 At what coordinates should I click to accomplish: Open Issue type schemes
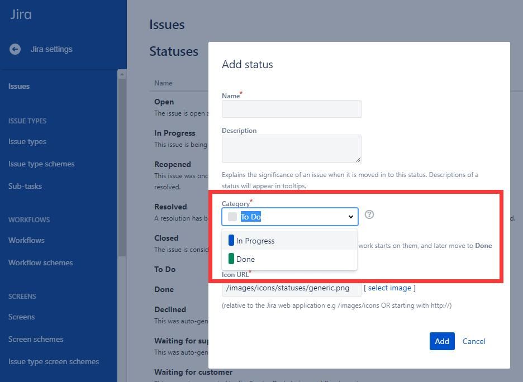41,164
